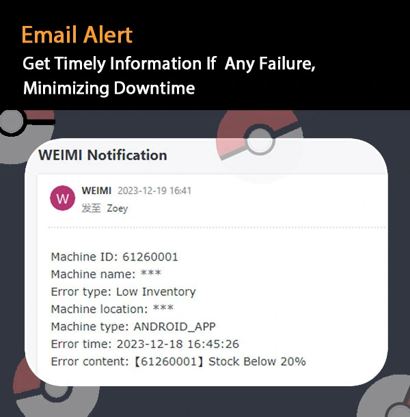Click the email timestamp 2023-12-19 16:41
This screenshot has height=417, width=410.
pos(154,191)
